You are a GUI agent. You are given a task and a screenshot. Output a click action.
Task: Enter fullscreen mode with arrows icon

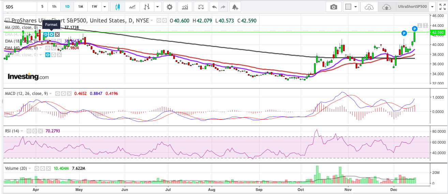coord(442,7)
